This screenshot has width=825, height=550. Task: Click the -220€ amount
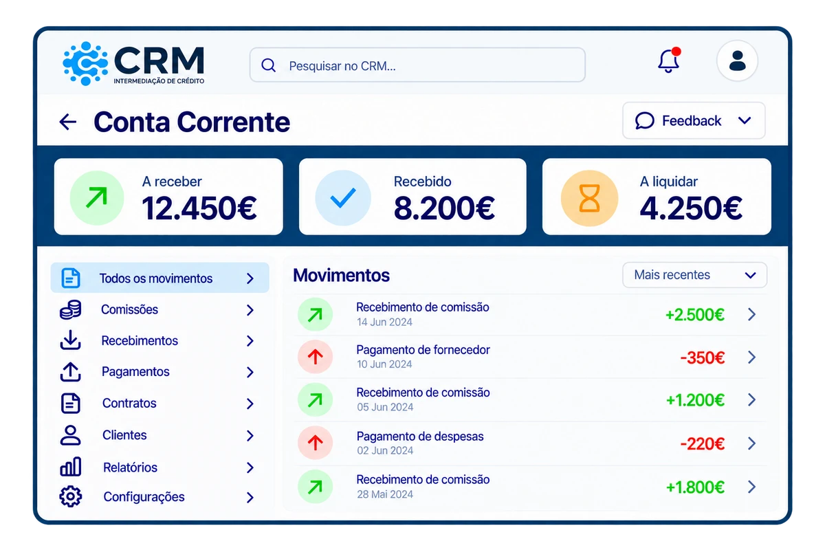703,444
